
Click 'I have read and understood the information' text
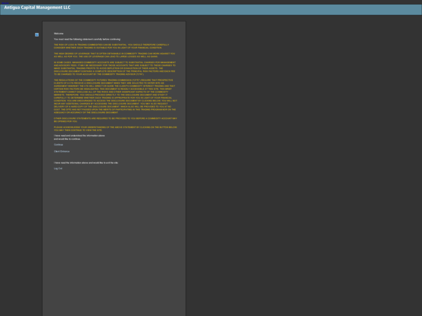pyautogui.click(x=80, y=136)
